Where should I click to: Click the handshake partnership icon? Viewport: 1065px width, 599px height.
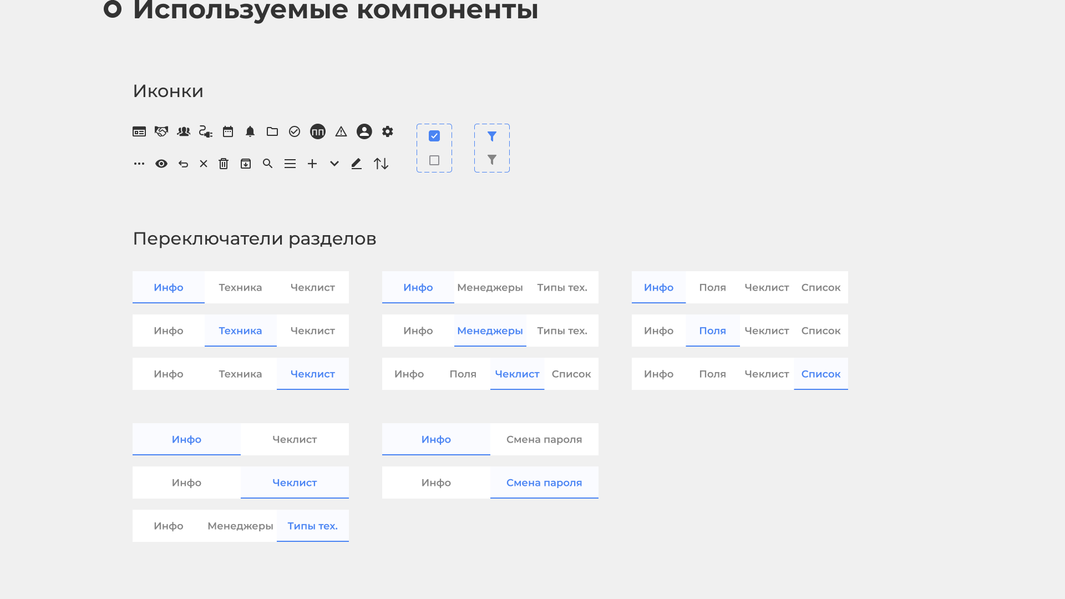161,131
